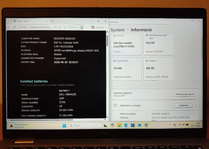209x149 pixels.
Task: View site info icon beside Súbor
Action: [x=20, y=27]
